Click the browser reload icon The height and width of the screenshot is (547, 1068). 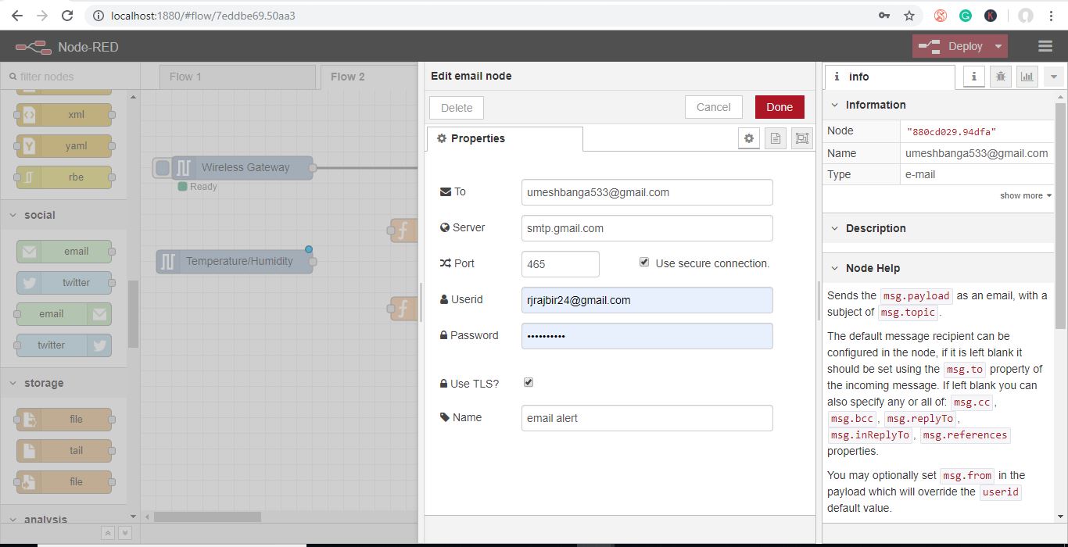pyautogui.click(x=67, y=16)
